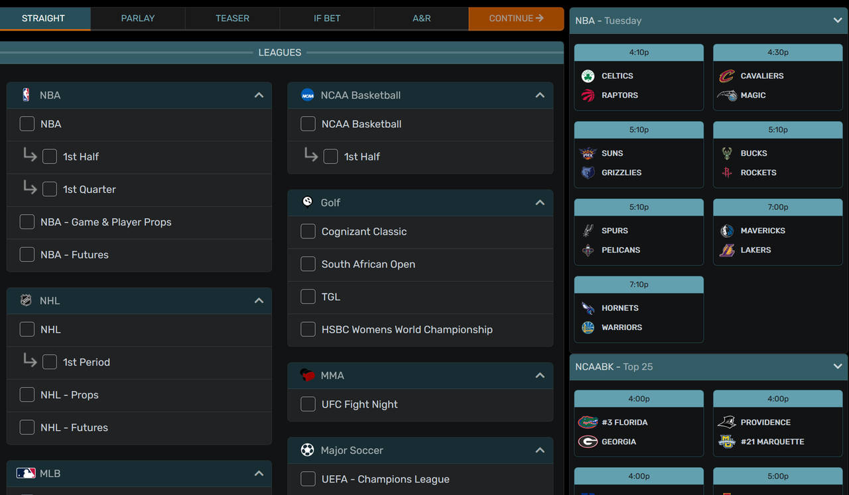The width and height of the screenshot is (849, 495).
Task: Check the NBA 1st Half checkbox
Action: coord(50,156)
